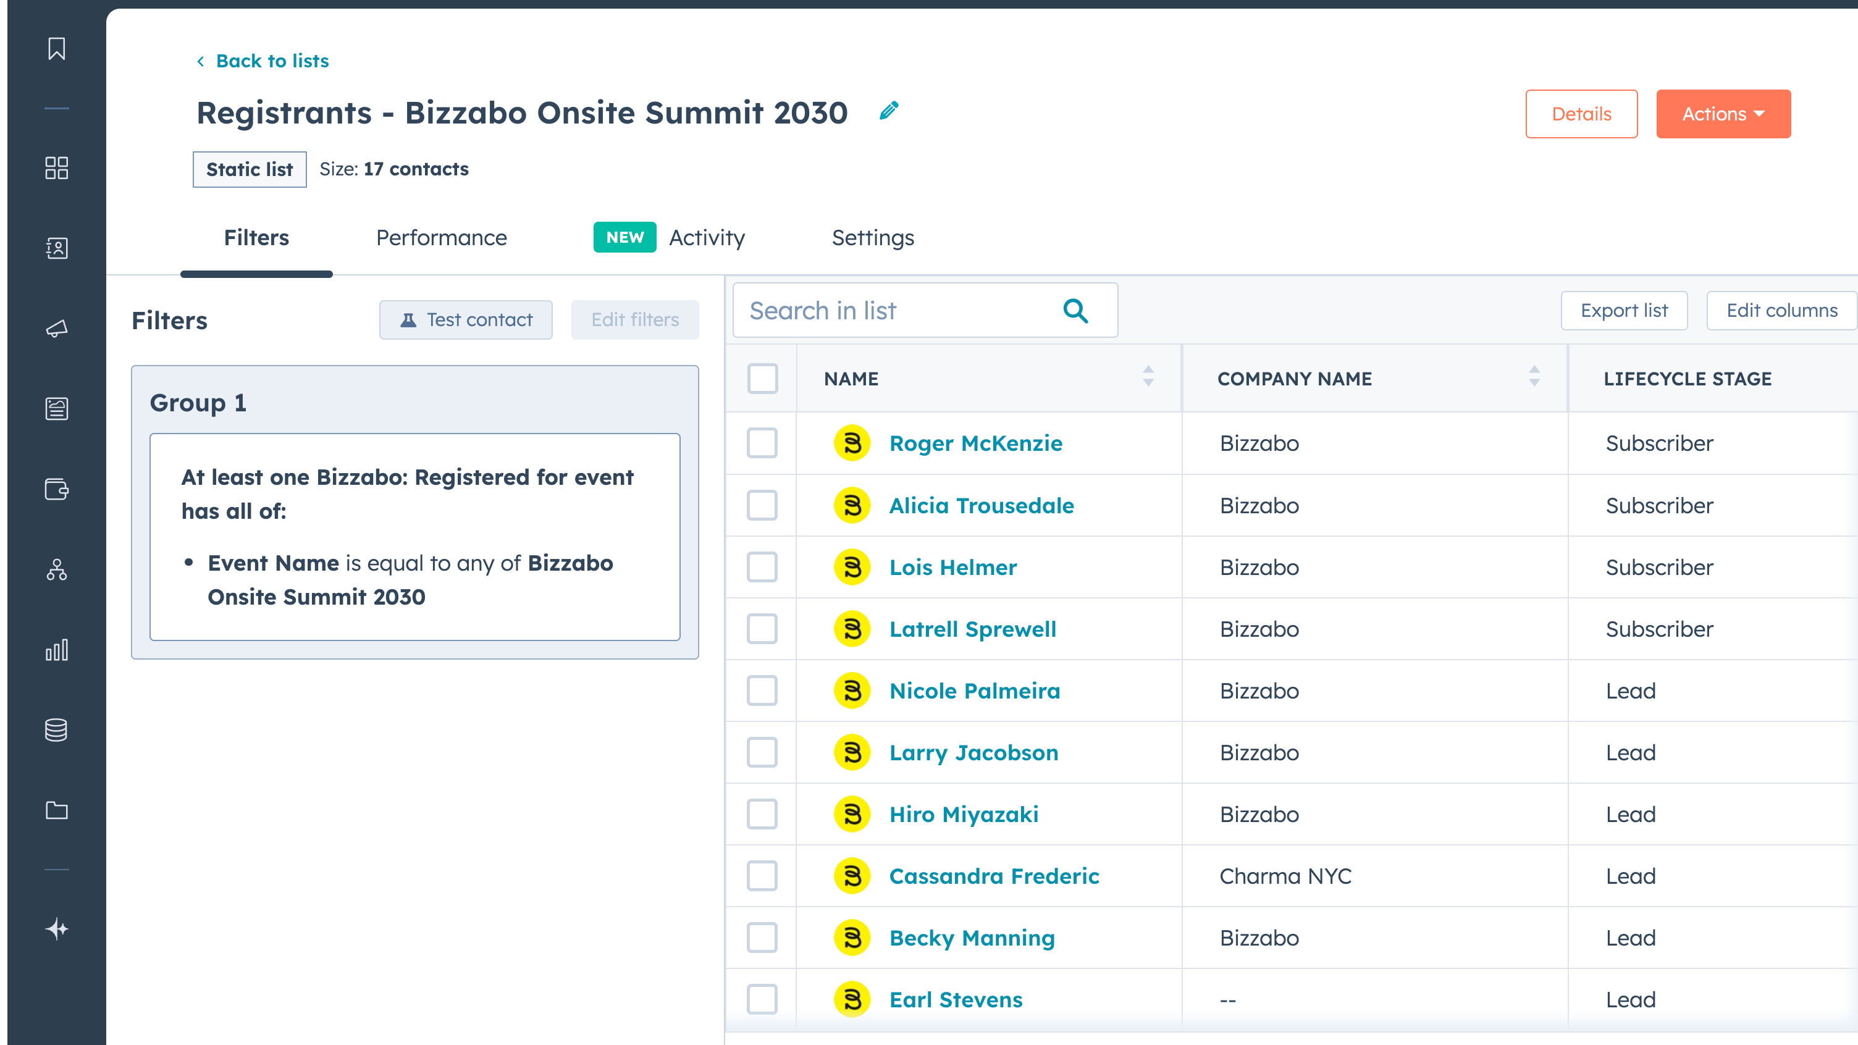Open the workspaces grid icon
The width and height of the screenshot is (1858, 1045).
coord(56,167)
